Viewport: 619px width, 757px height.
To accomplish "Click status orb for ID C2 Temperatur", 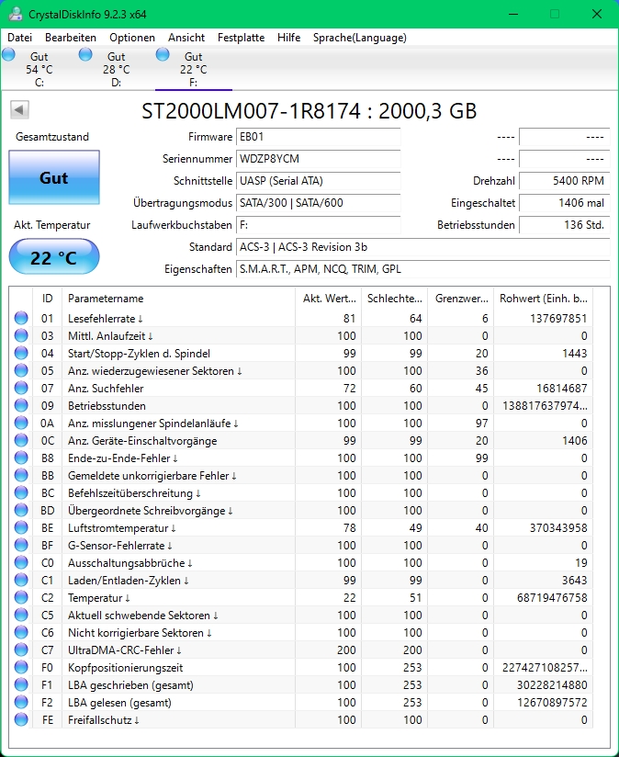I will (21, 597).
